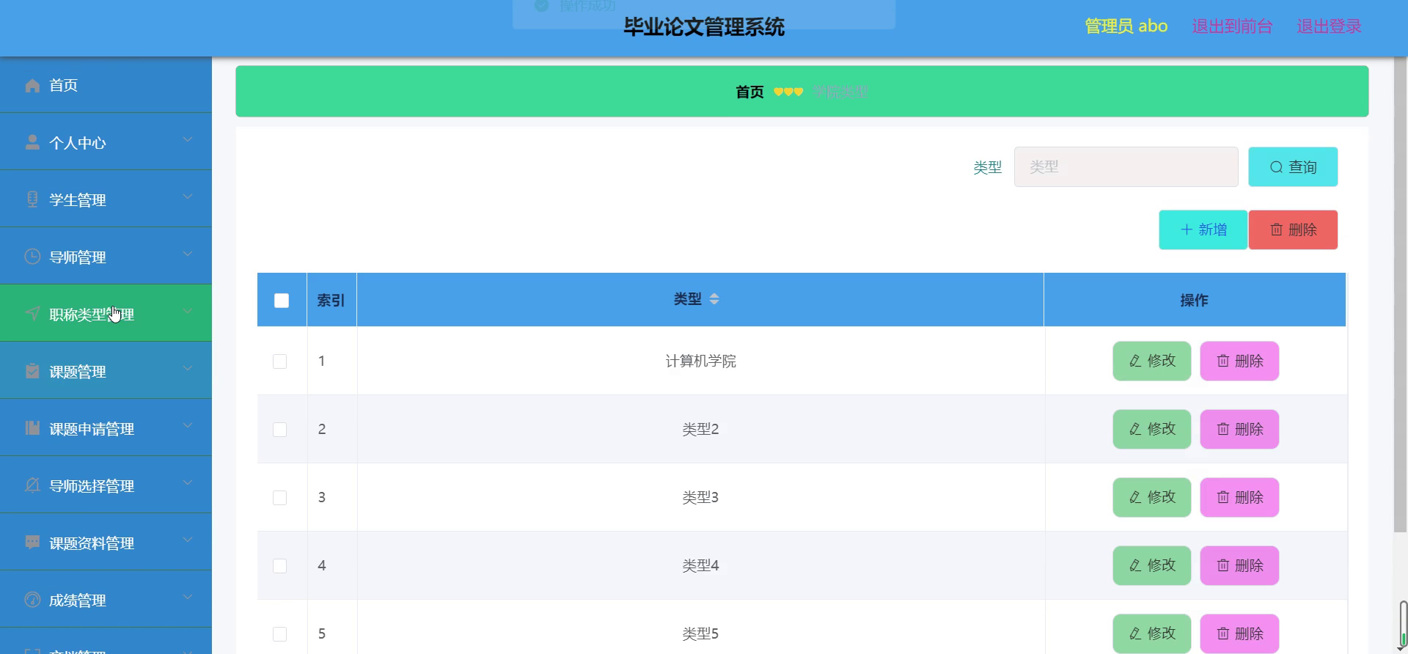Click the icon beside 课题申请管理

(x=32, y=428)
